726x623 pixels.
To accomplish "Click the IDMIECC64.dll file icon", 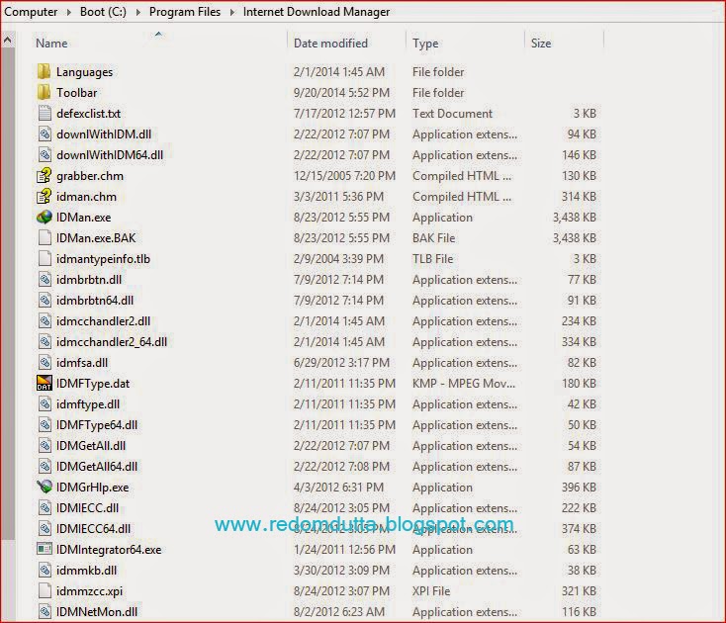I will tap(45, 529).
